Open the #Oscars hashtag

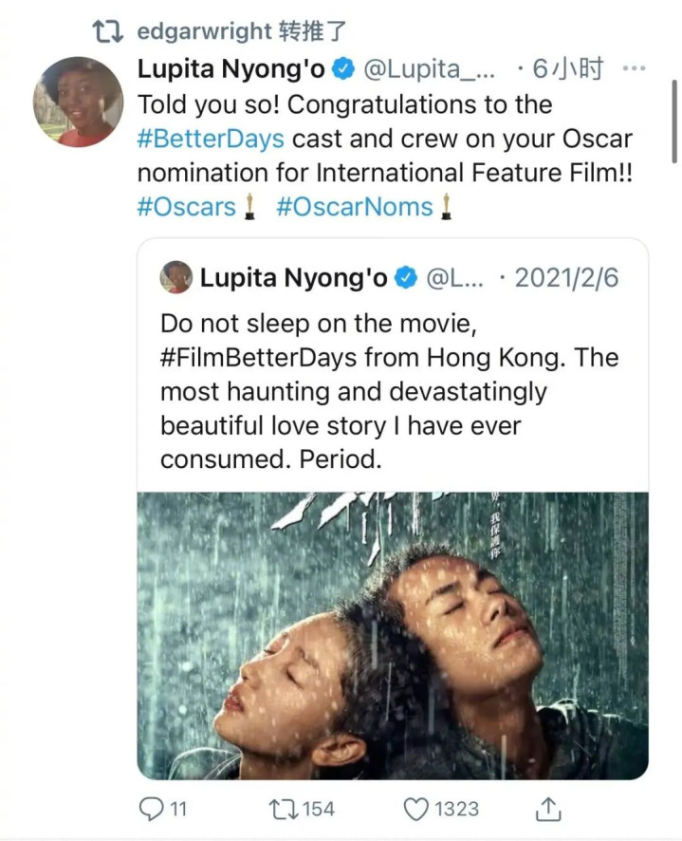pyautogui.click(x=186, y=206)
